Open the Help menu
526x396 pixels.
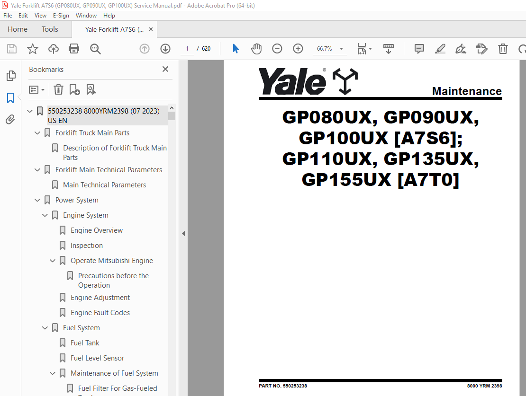pyautogui.click(x=109, y=16)
